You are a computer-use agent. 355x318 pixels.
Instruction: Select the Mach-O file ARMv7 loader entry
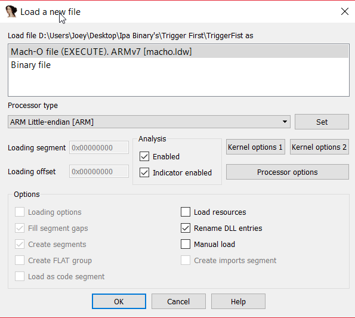tap(178, 52)
